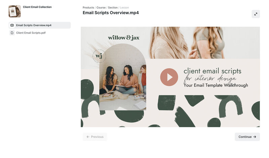Go to Section breadcrumb
This screenshot has height=158, width=269.
[113, 7]
